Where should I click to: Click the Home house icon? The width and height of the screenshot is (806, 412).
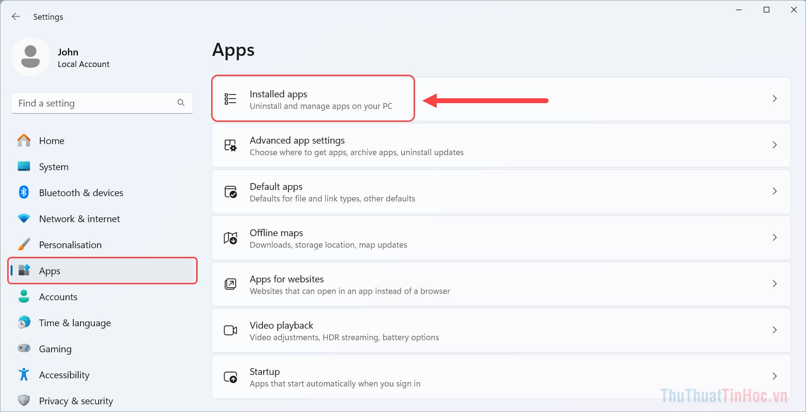24,140
